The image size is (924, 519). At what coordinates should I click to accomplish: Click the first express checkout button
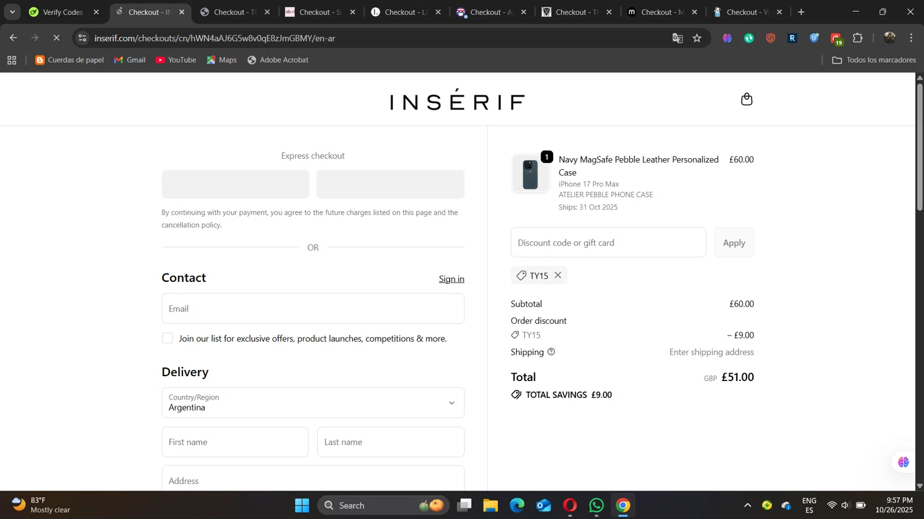click(235, 184)
